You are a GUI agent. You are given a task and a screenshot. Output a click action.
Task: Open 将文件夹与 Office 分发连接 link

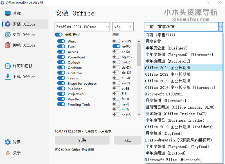click(x=74, y=150)
